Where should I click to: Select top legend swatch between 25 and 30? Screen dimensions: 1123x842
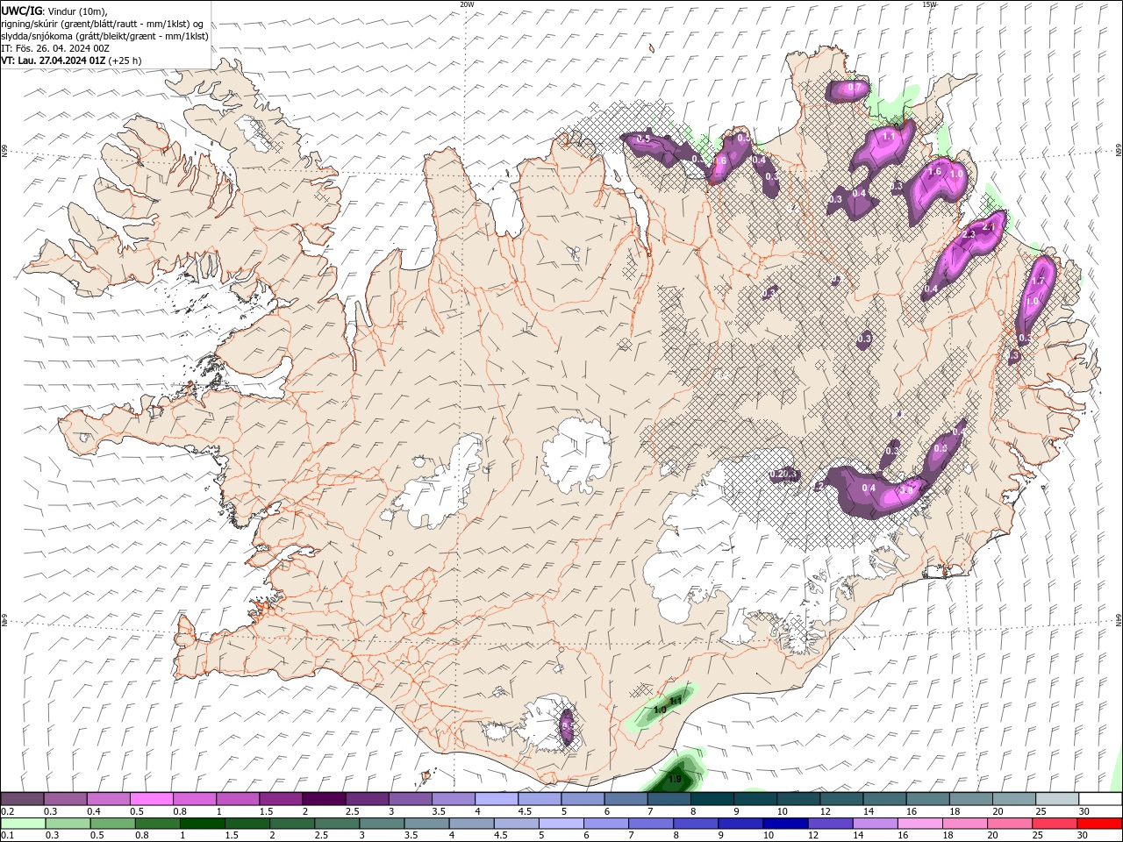1057,799
